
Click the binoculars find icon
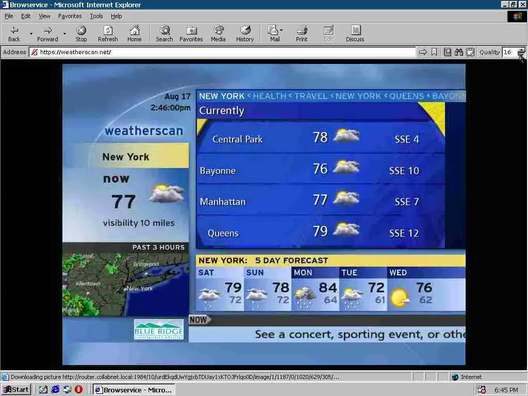coord(458,52)
